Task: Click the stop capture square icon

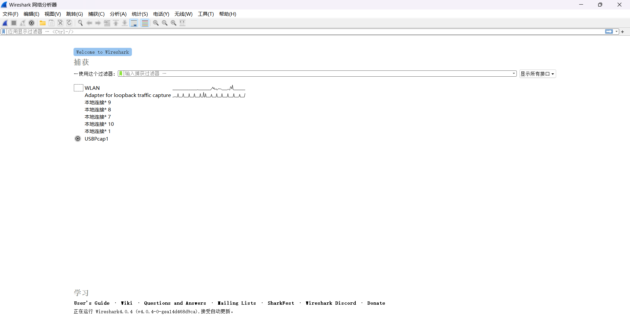Action: tap(14, 23)
